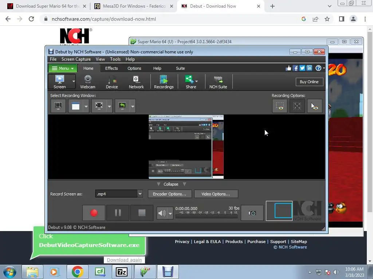The width and height of the screenshot is (373, 279).
Task: Select the Network camera source
Action: [x=136, y=82]
